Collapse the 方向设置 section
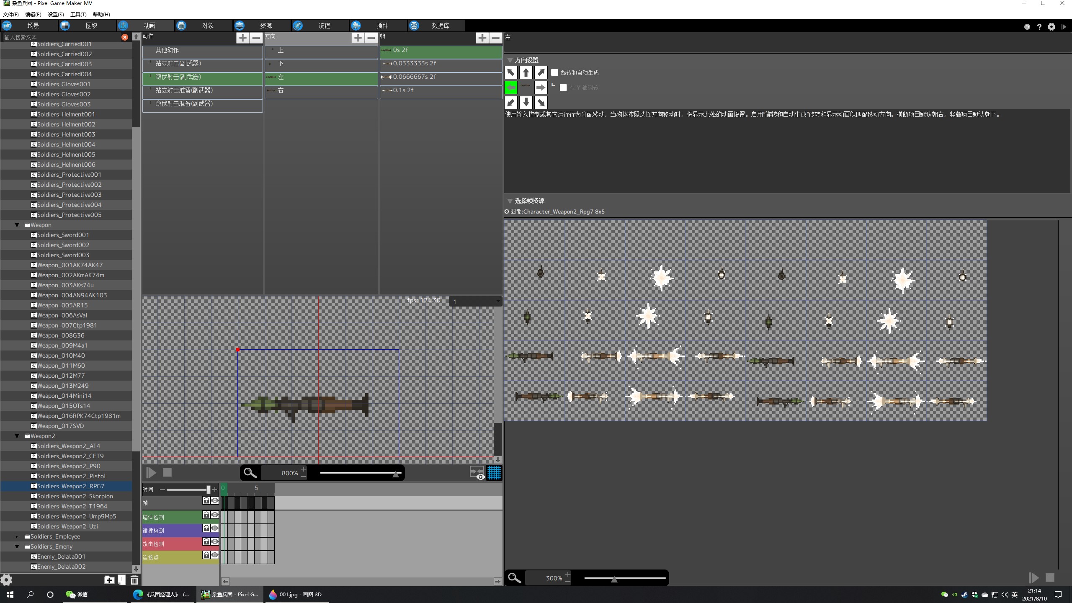This screenshot has width=1072, height=603. coord(510,60)
